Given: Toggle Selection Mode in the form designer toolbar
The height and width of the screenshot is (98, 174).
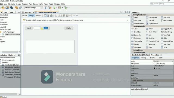Looking at the screenshot, I should 45,16.
